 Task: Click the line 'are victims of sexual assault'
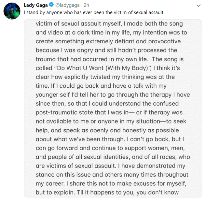click(x=111, y=166)
